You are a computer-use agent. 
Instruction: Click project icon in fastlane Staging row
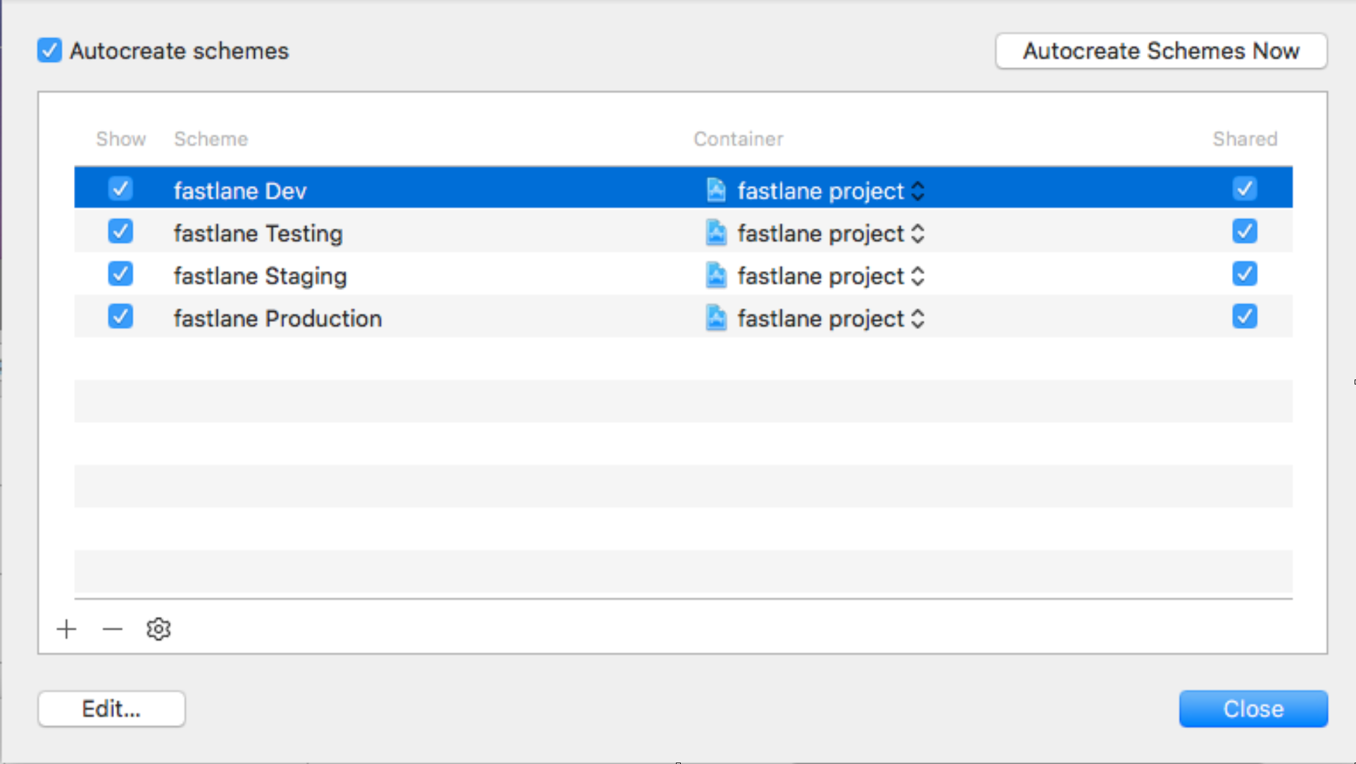pyautogui.click(x=716, y=275)
